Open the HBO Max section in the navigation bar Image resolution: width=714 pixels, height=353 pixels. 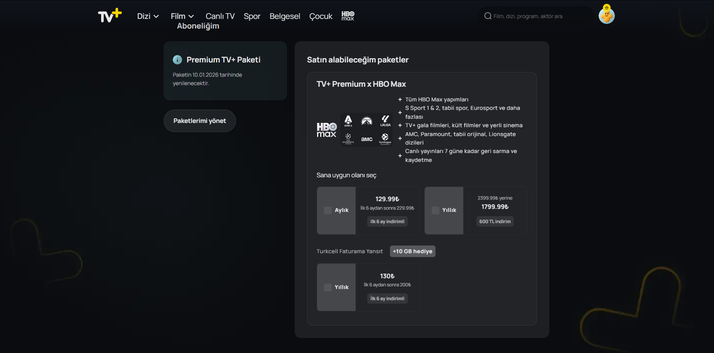[x=348, y=16]
